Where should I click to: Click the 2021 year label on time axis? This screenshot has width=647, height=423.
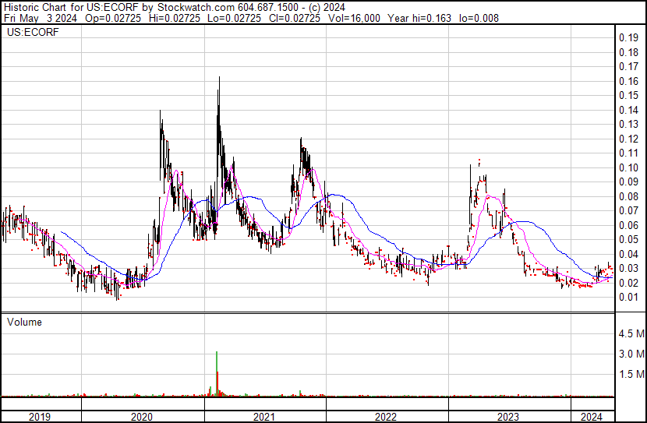(x=263, y=417)
